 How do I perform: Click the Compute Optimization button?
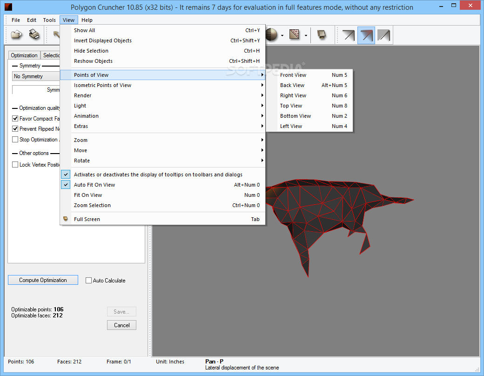click(x=43, y=280)
